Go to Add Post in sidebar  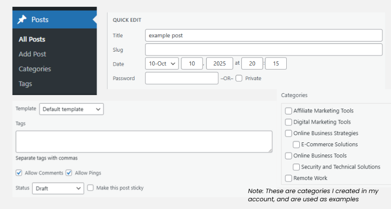pyautogui.click(x=32, y=54)
